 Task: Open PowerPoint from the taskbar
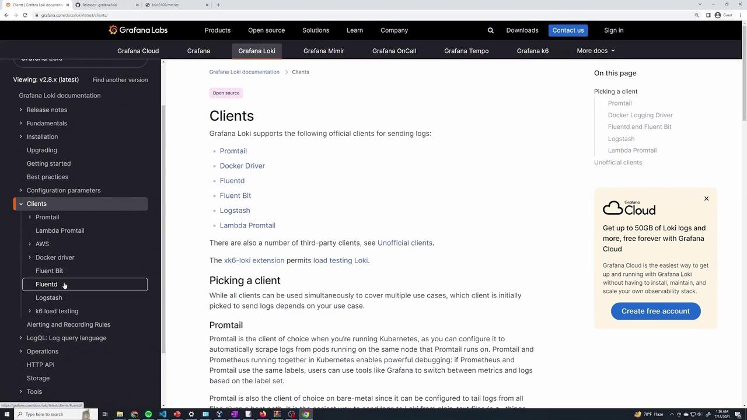(177, 414)
